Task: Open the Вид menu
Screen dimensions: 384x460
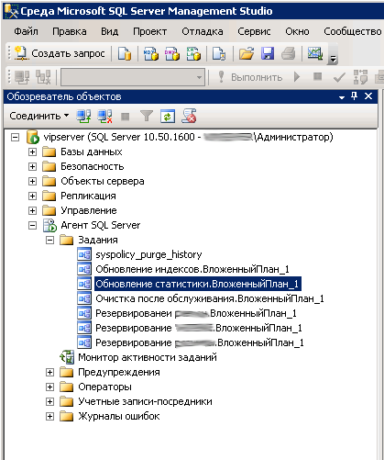Action: (x=110, y=31)
